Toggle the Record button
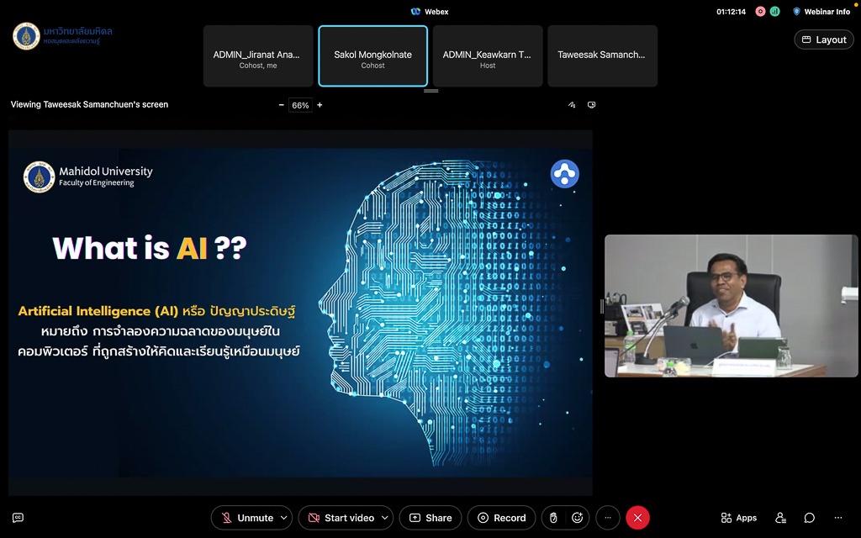Image resolution: width=861 pixels, height=538 pixels. pos(502,518)
